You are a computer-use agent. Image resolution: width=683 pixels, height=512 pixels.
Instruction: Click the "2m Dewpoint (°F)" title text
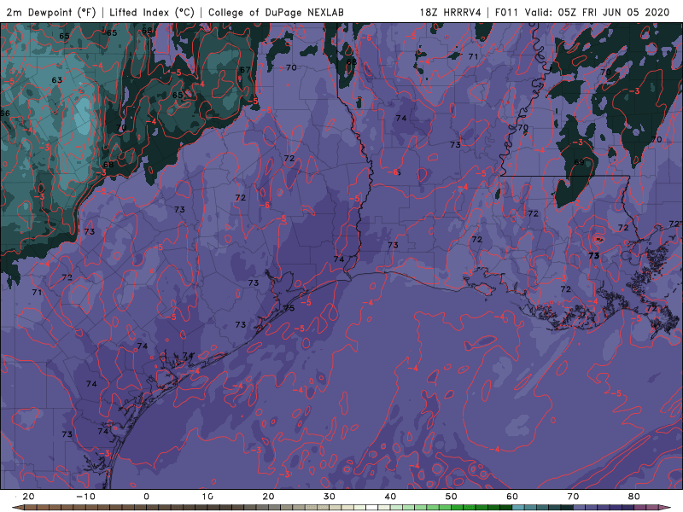click(50, 12)
